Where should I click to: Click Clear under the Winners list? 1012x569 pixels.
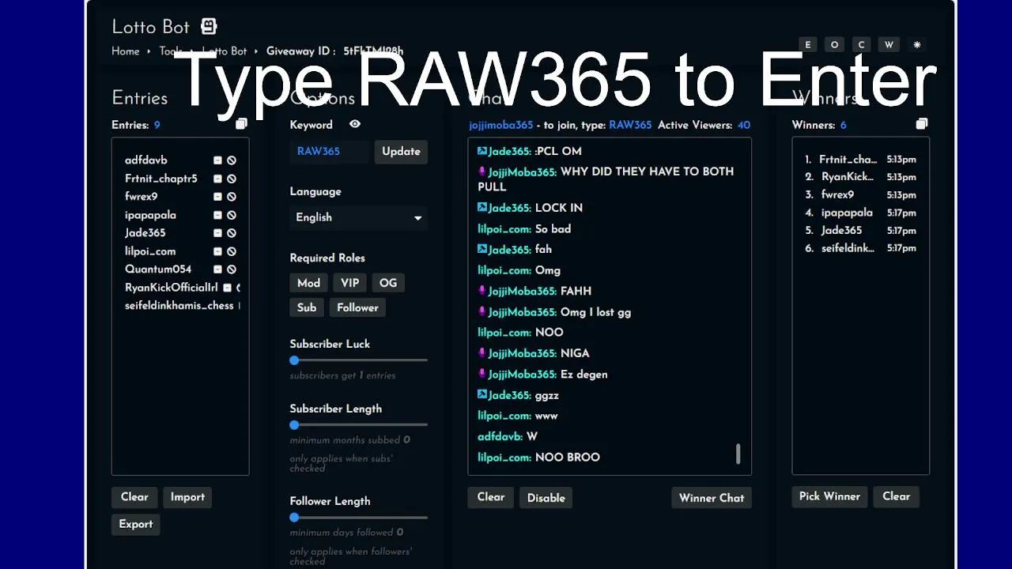(x=896, y=496)
